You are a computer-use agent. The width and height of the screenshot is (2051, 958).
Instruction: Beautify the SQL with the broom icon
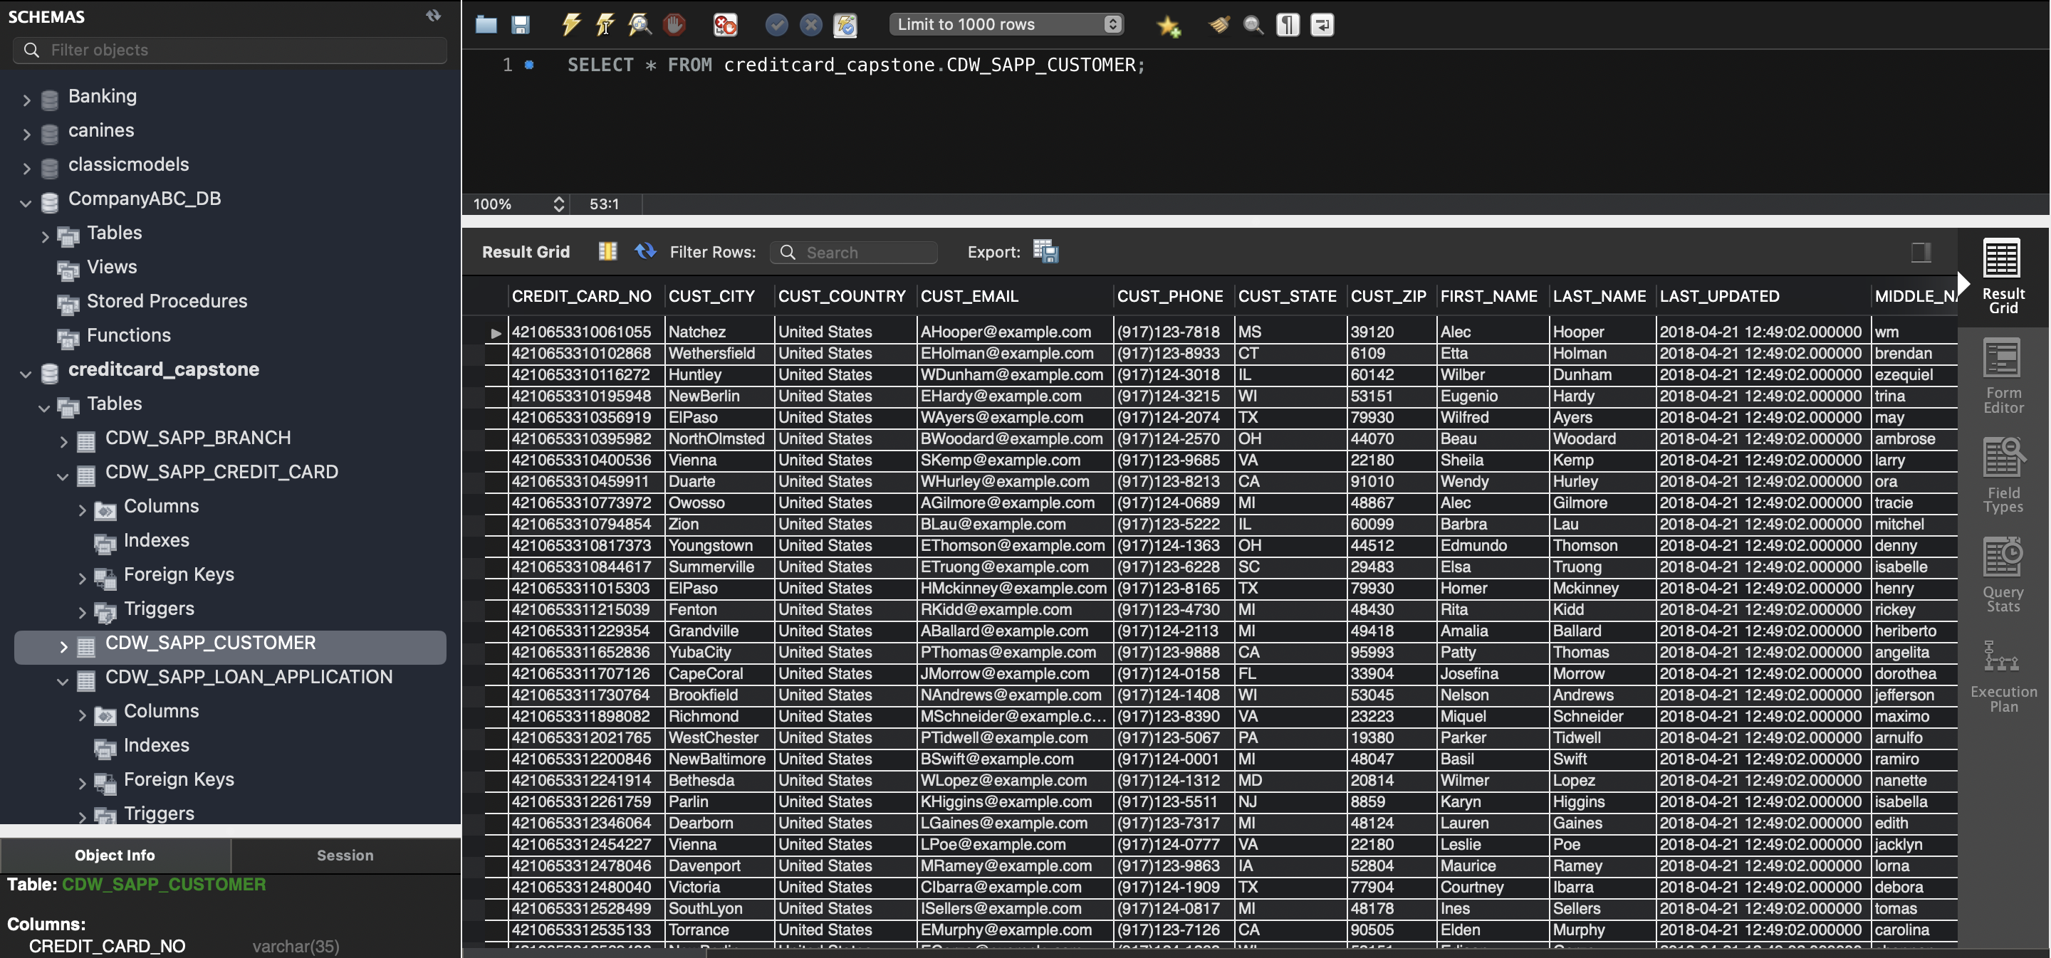click(x=1217, y=25)
